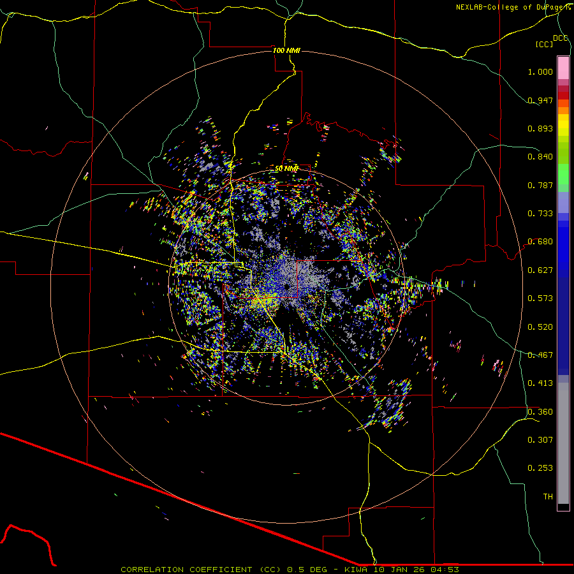Select the 0.573 scale value
Viewport: 574px width, 574px height.
[x=540, y=298]
